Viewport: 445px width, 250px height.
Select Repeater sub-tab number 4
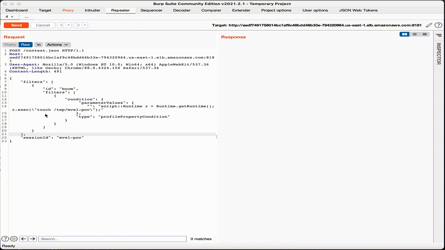7,17
